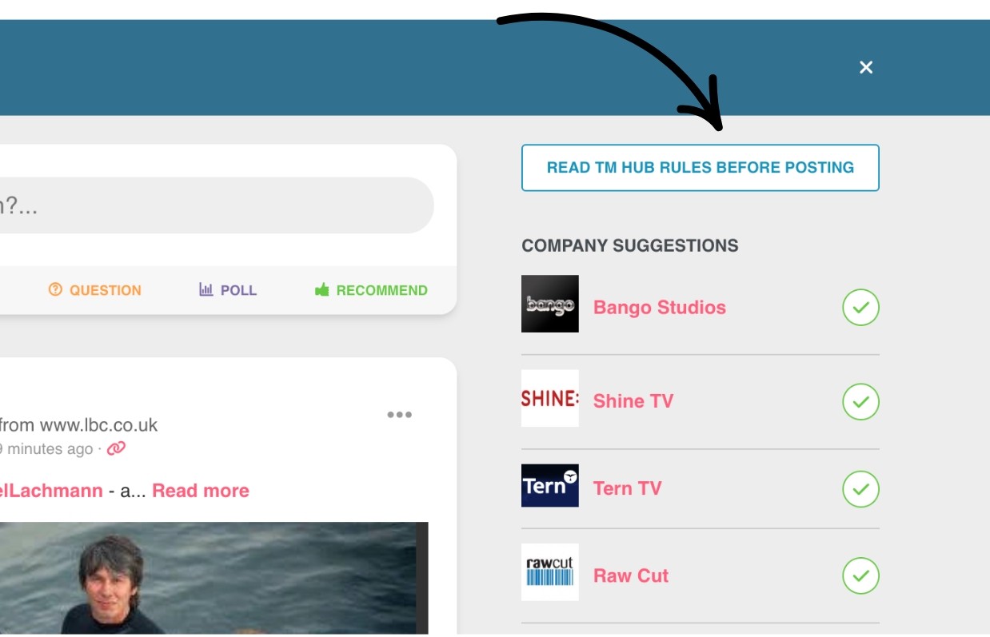Close the panel with the X icon
The image size is (990, 637).
(x=866, y=67)
